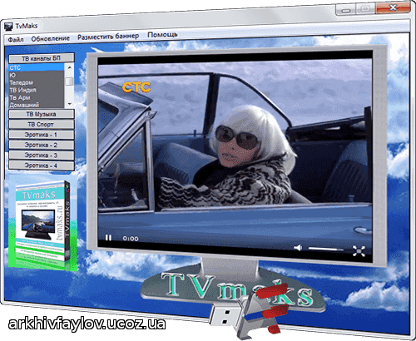Click channel list scroll up arrow
The width and height of the screenshot is (416, 341).
(69, 67)
